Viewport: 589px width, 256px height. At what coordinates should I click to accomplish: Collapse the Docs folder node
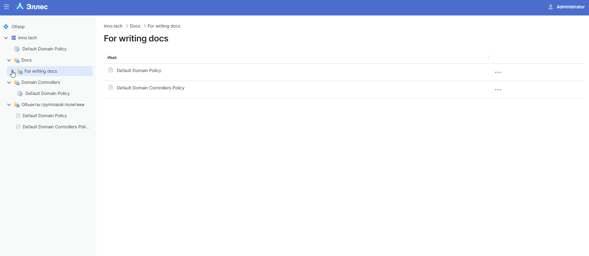[9, 60]
